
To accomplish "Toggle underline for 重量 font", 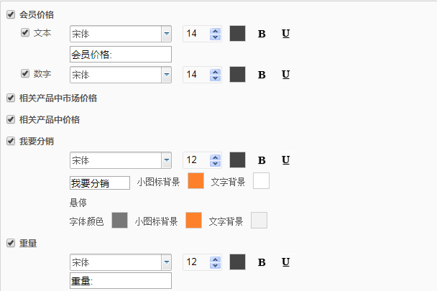I will (285, 262).
